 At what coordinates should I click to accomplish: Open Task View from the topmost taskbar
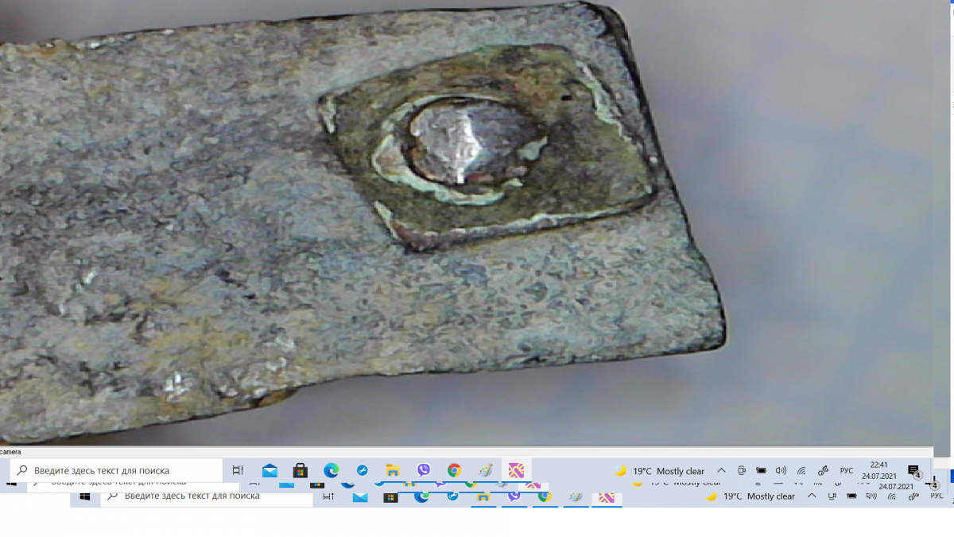point(238,470)
